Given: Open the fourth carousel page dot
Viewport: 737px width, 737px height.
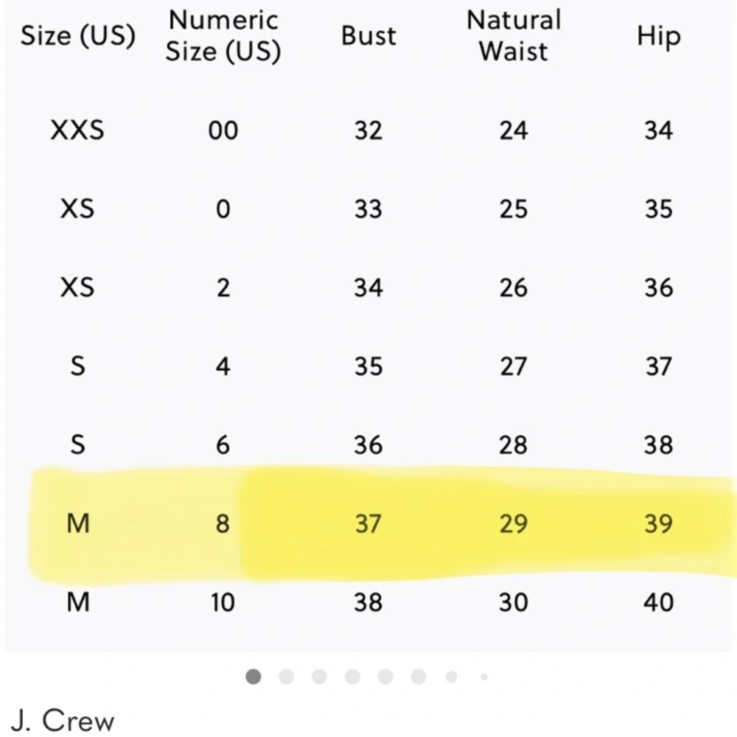Looking at the screenshot, I should 352,677.
